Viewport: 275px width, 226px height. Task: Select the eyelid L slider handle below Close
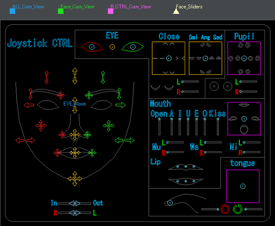pos(182,82)
